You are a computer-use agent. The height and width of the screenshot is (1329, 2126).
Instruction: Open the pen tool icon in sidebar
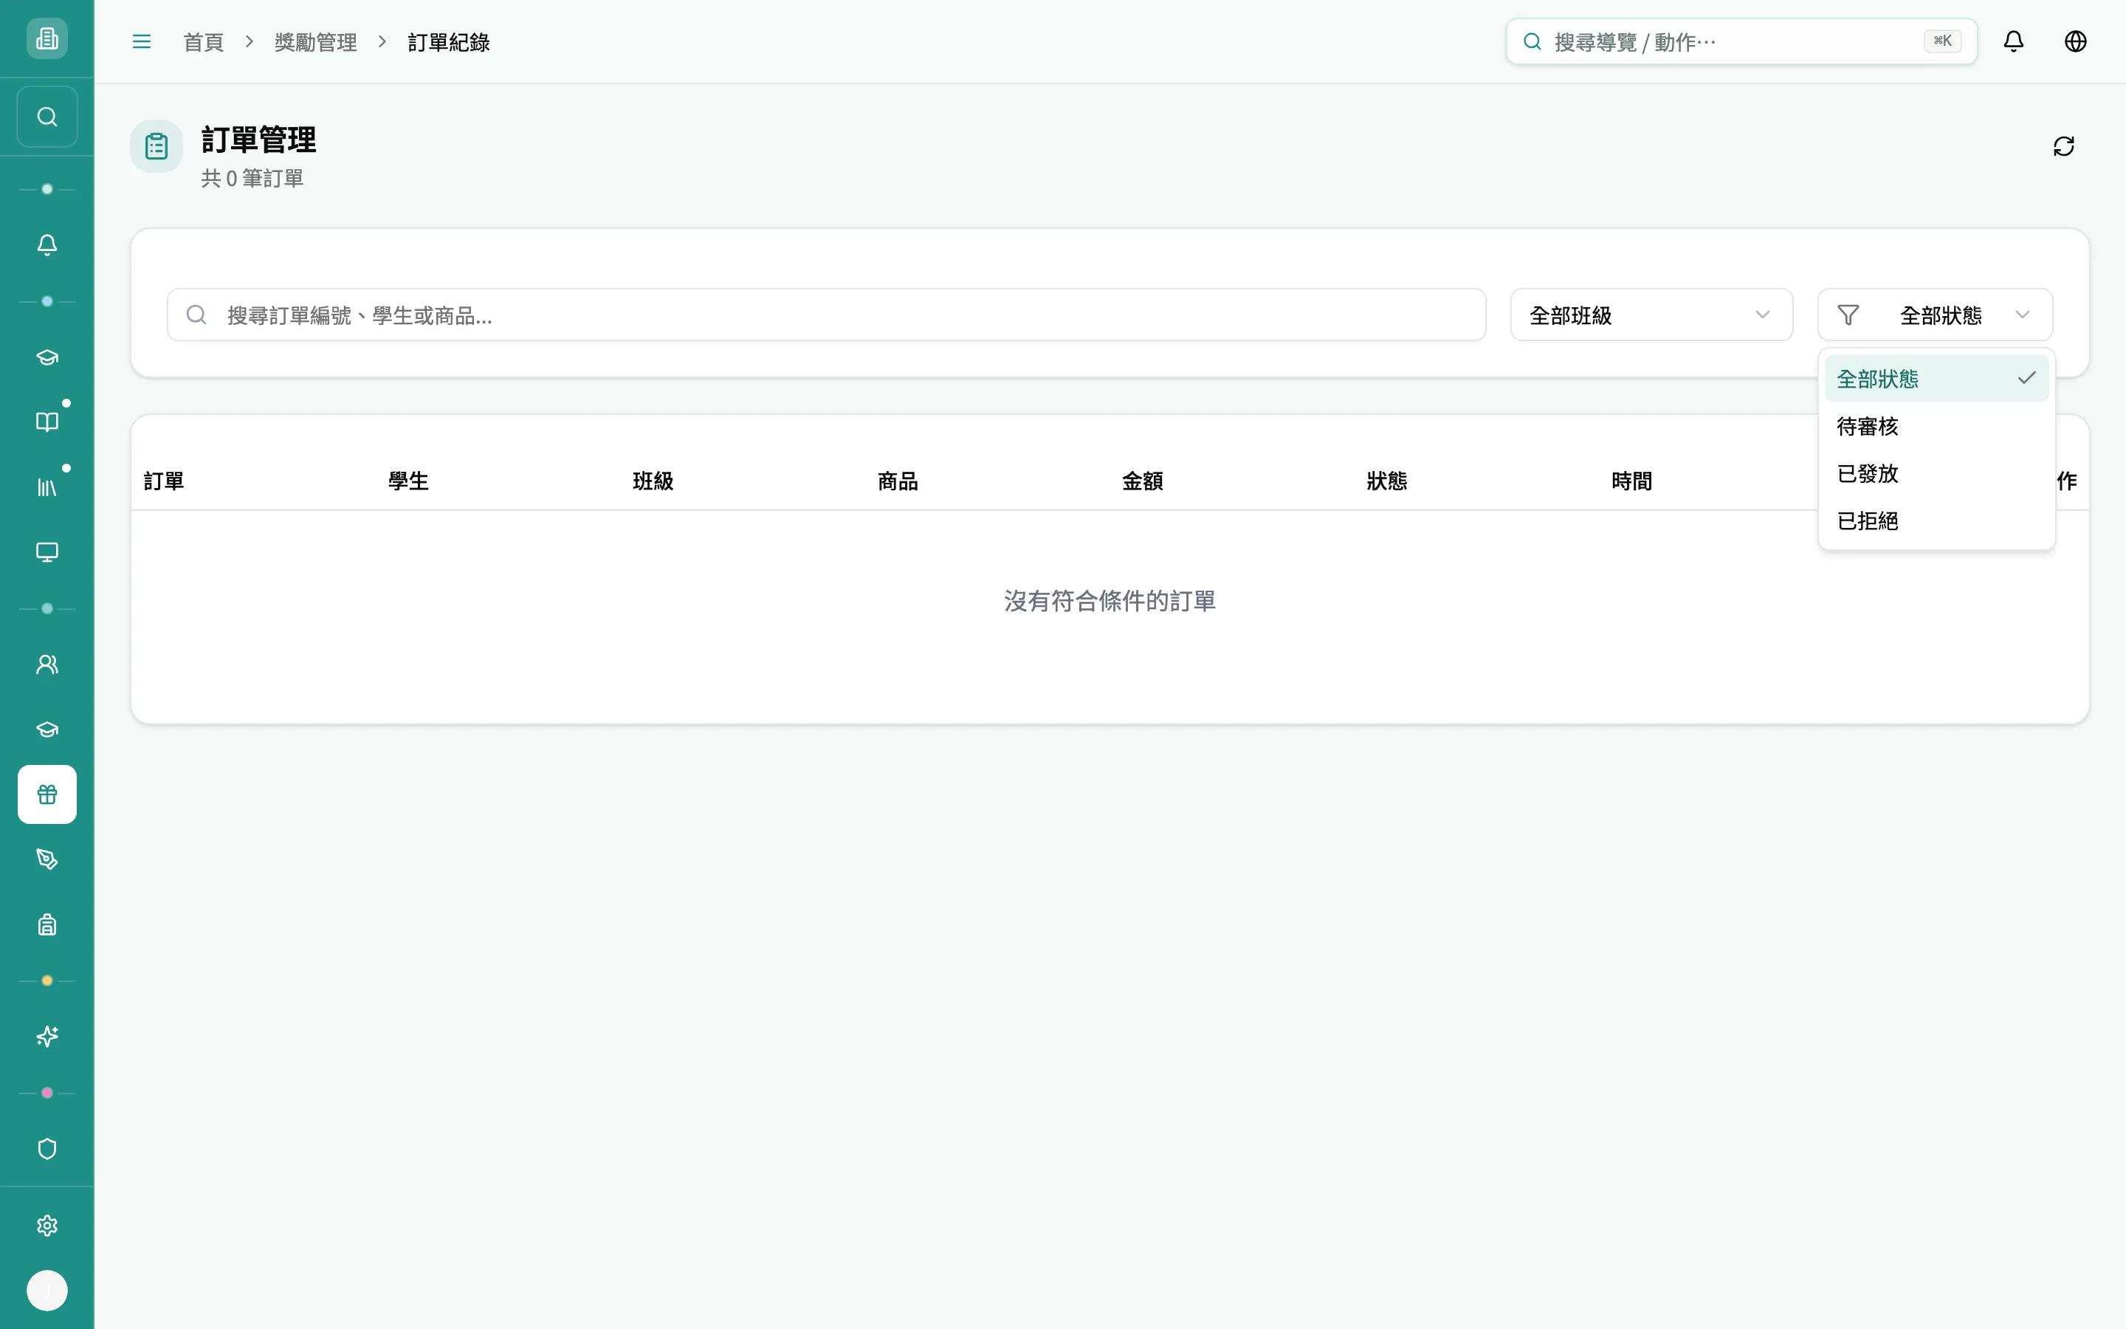47,859
